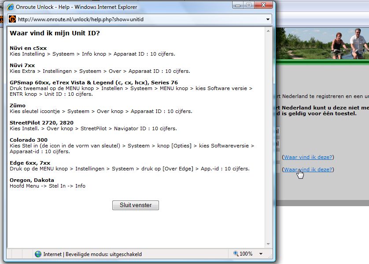Viewport: 369px width, 264px height.
Task: Minimize the Onroute Unlock Help window
Action: pos(238,5)
